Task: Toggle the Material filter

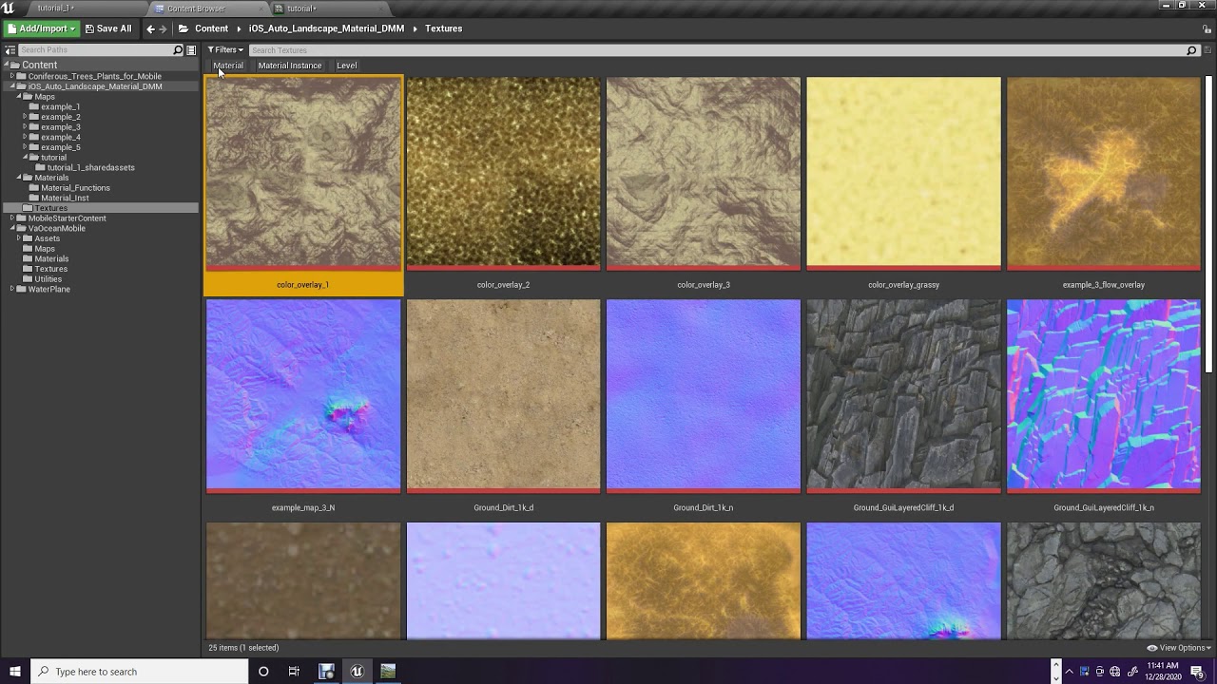Action: (x=228, y=66)
